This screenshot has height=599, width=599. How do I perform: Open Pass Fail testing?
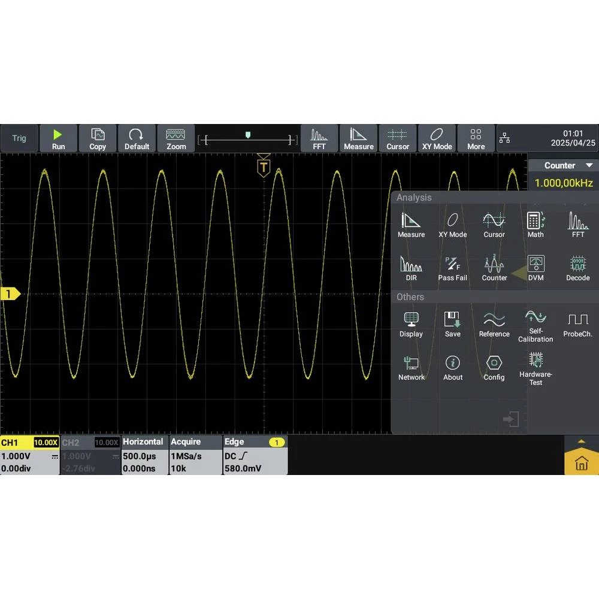[x=453, y=268]
